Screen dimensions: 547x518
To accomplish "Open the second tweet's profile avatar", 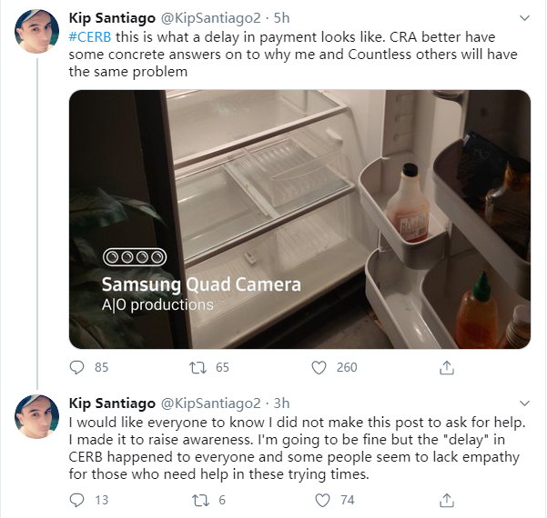I will [x=37, y=419].
